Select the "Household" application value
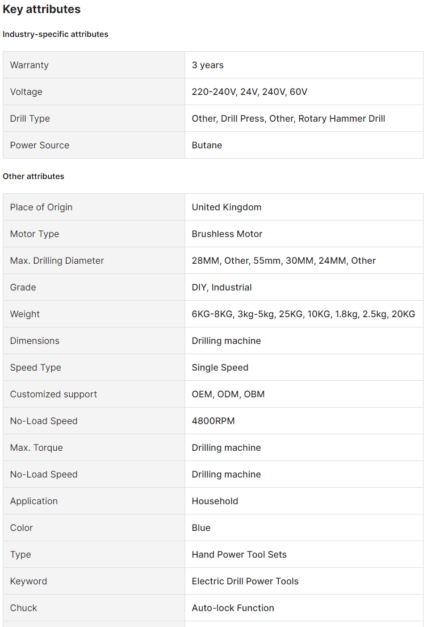This screenshot has width=427, height=627. click(x=215, y=501)
